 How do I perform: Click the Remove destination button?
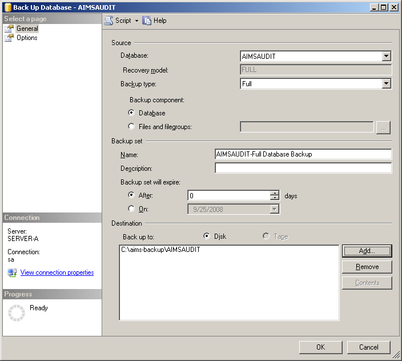367,267
